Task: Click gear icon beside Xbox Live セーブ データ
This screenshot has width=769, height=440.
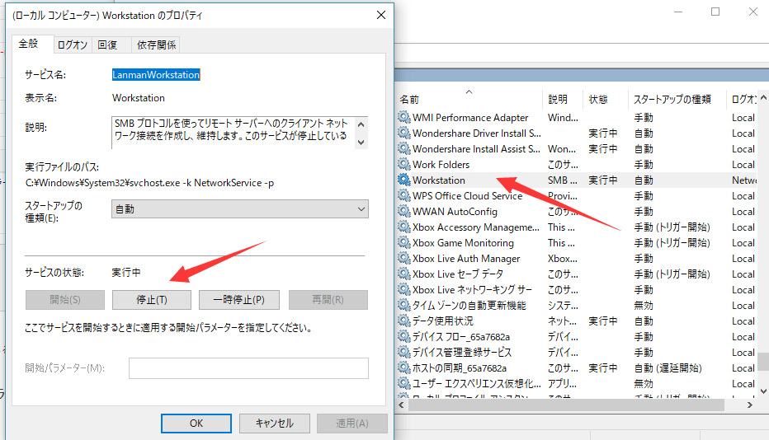Action: (x=403, y=274)
